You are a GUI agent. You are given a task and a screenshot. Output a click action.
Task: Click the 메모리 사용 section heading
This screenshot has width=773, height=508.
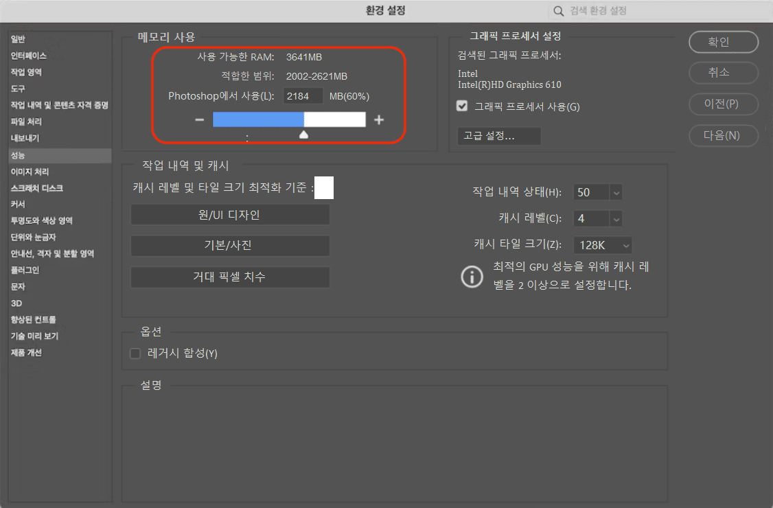pyautogui.click(x=166, y=37)
